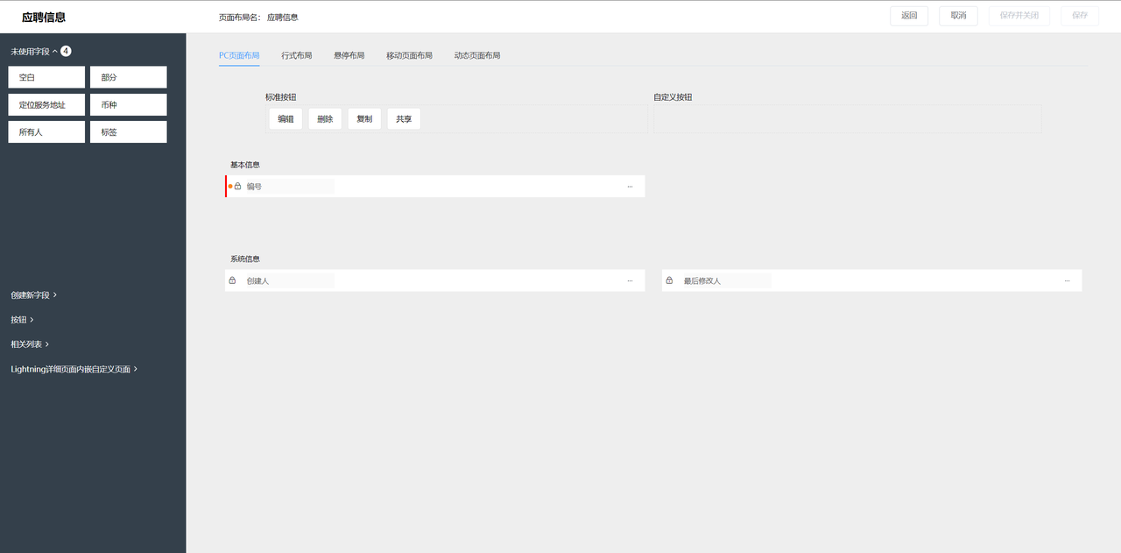The height and width of the screenshot is (553, 1121).
Task: Switch to the 行式布局 tab
Action: pyautogui.click(x=296, y=55)
